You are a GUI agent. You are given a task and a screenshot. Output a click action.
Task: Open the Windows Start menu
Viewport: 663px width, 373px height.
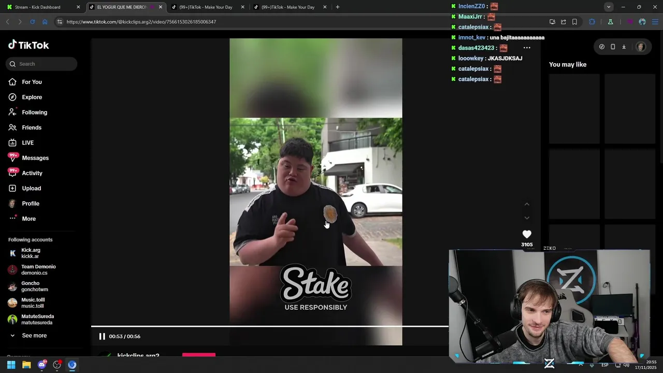coord(11,365)
